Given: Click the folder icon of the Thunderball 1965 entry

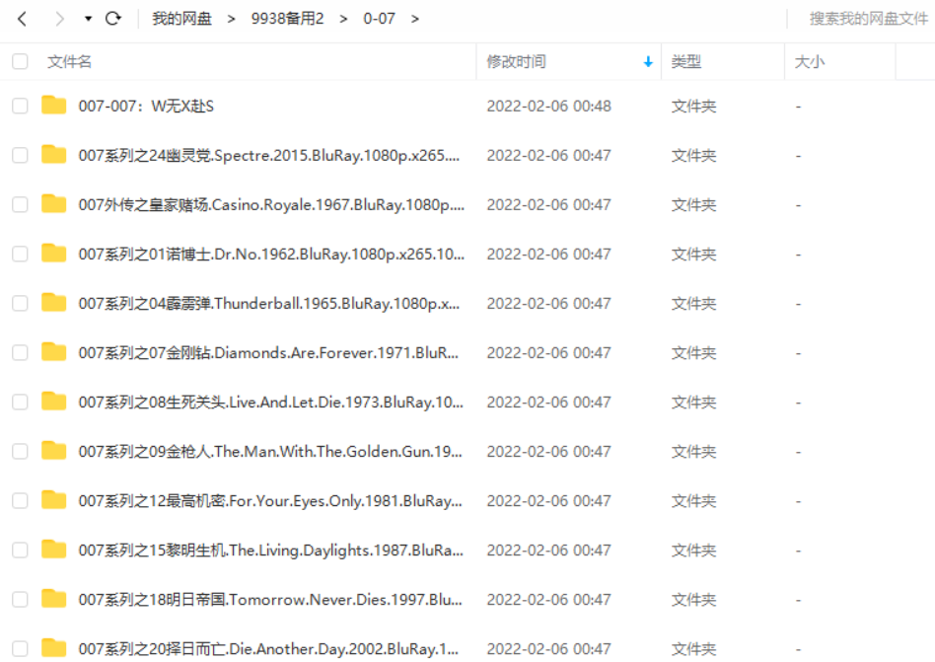Looking at the screenshot, I should pos(53,303).
